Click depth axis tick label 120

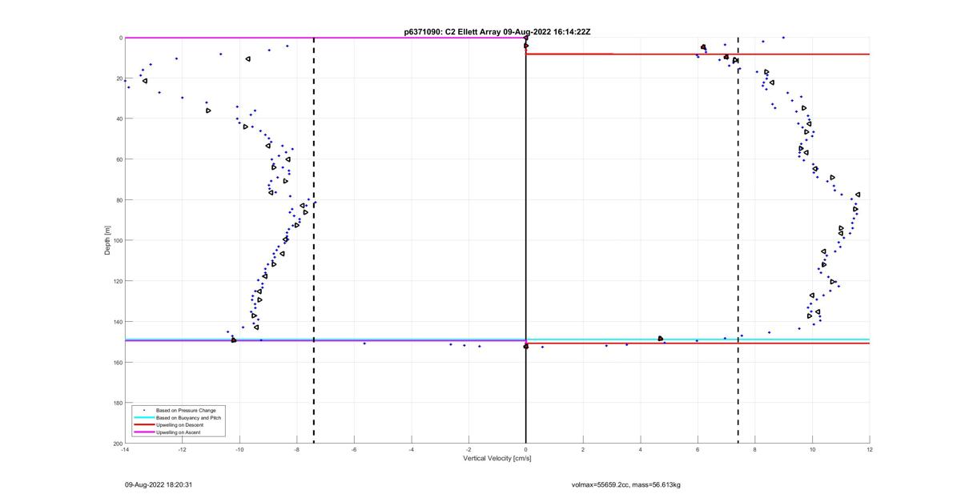point(118,281)
